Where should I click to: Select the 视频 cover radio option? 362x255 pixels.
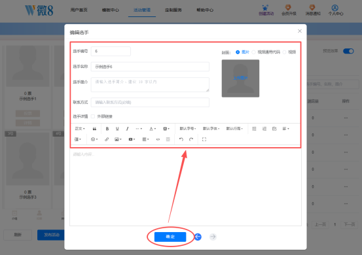click(284, 52)
